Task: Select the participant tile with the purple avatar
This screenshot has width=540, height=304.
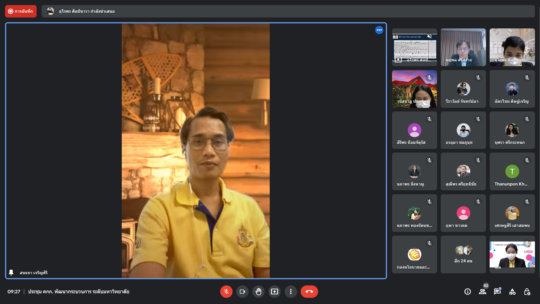Action: (414, 130)
